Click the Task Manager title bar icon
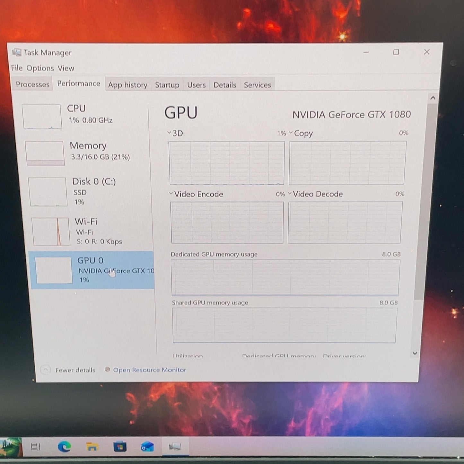This screenshot has height=464, width=464. pyautogui.click(x=17, y=52)
